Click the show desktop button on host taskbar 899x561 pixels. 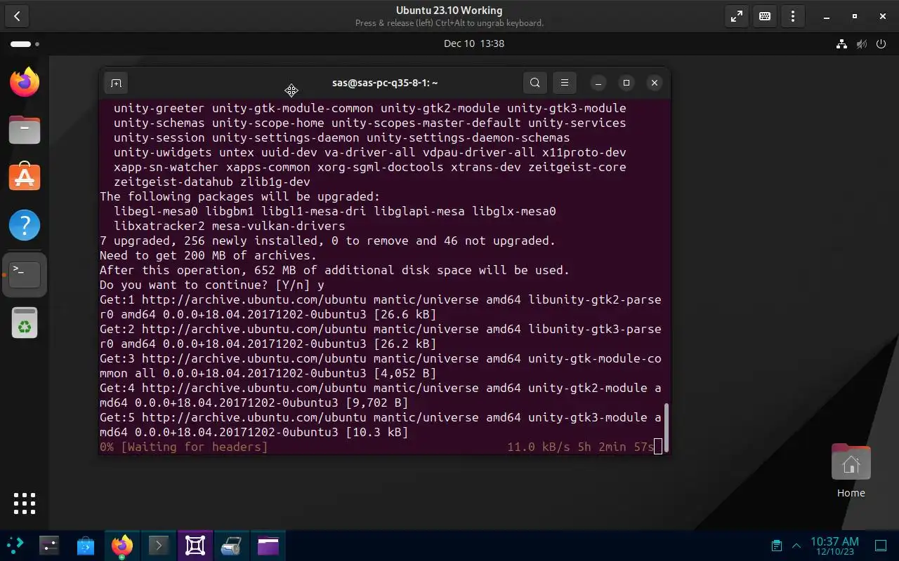881,546
